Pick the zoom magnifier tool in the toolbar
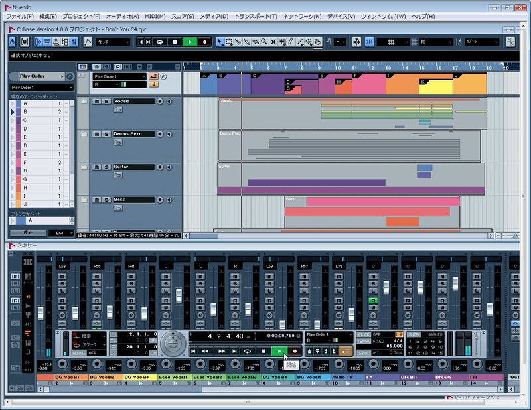The height and width of the screenshot is (410, 531). pos(264,42)
